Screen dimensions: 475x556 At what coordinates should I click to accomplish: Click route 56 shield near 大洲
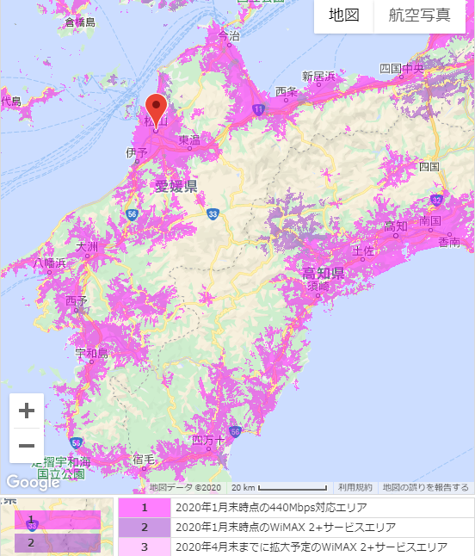click(132, 214)
